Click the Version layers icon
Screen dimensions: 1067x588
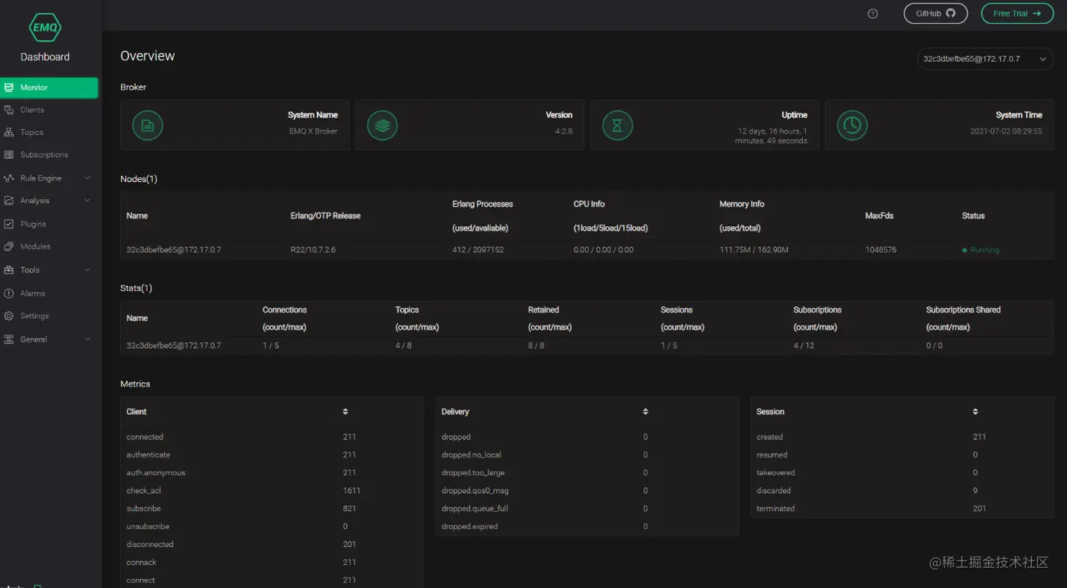(x=383, y=125)
